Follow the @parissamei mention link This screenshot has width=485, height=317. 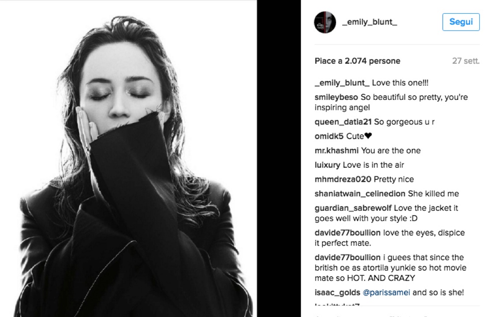click(x=386, y=293)
